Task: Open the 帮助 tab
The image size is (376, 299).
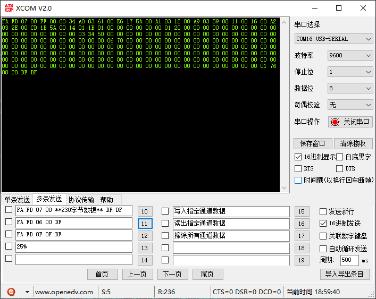Action: click(x=107, y=200)
